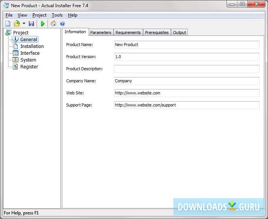This screenshot has width=268, height=219.
Task: Click the Register icon in tree
Action: 15,66
